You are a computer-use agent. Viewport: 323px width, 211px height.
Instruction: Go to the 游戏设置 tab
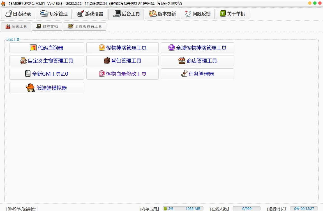[x=90, y=14]
